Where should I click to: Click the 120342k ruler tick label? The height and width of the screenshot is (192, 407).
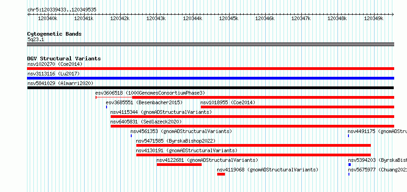point(120,19)
